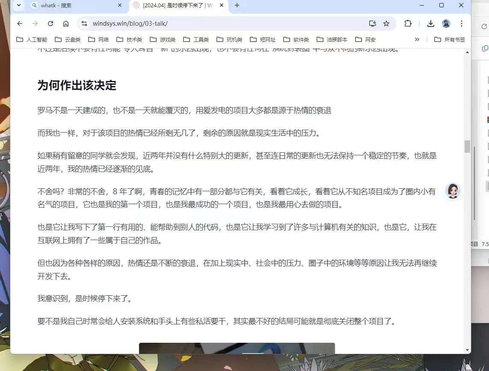Click the install app icon in address bar
The width and height of the screenshot is (489, 371).
tap(372, 24)
